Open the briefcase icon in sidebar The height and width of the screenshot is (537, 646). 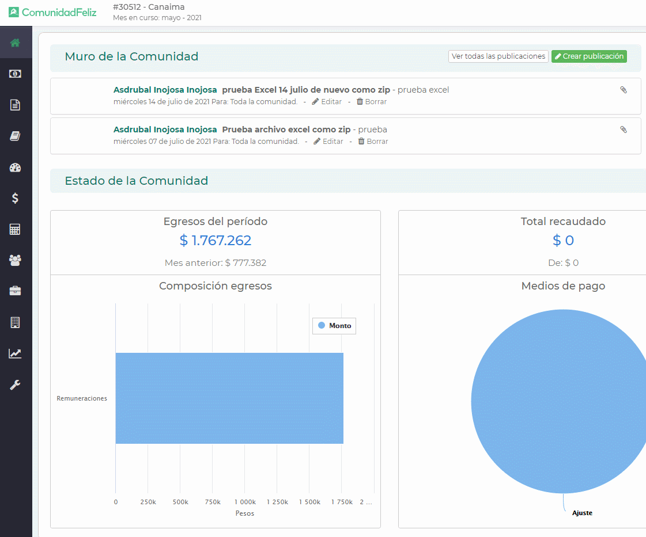[x=15, y=291]
